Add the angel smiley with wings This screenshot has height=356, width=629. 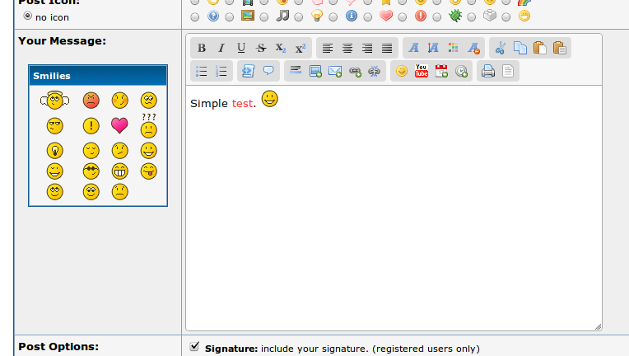click(x=54, y=101)
